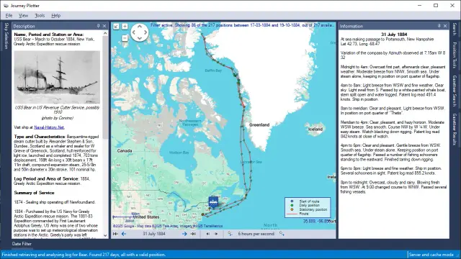Follow the Naval-History.Net link
Viewport: 461px width, 259px height.
click(49, 127)
